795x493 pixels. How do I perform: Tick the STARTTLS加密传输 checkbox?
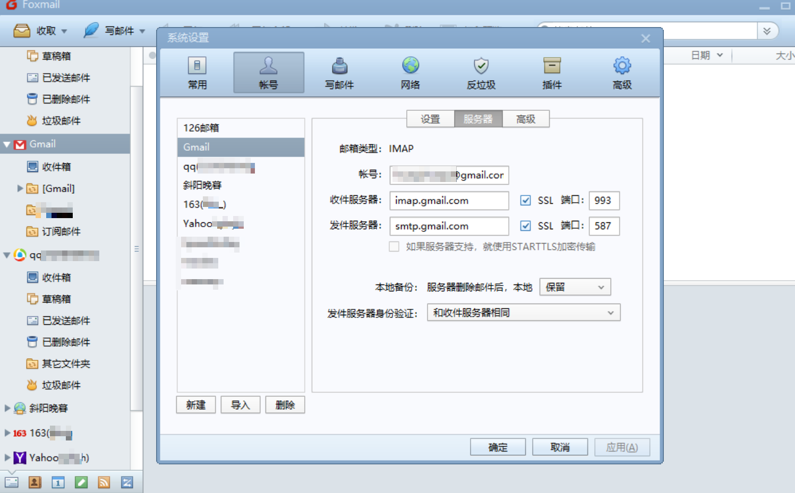coord(394,246)
